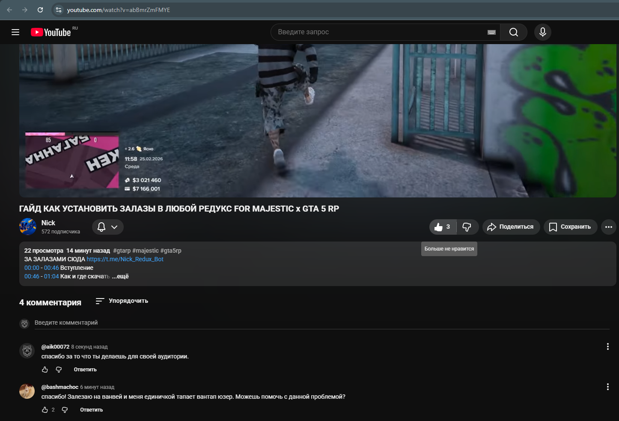Open the t.me/Nick_Redux_Bot link
The height and width of the screenshot is (421, 619).
(x=125, y=260)
